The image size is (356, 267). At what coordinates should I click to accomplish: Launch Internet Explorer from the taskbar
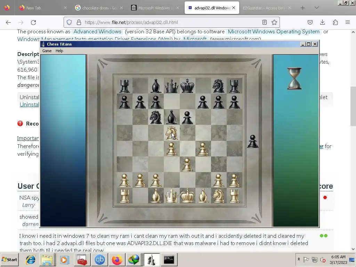(31, 259)
